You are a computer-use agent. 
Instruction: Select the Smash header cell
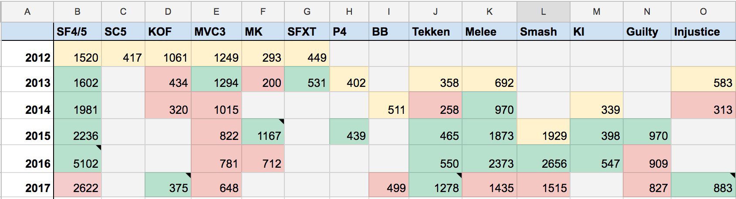[543, 32]
